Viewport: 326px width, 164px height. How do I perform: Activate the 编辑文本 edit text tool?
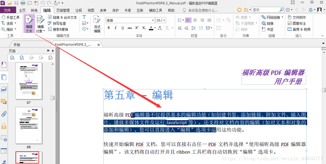tap(29, 24)
